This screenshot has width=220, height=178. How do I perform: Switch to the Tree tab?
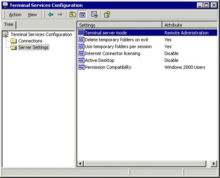coord(9,25)
